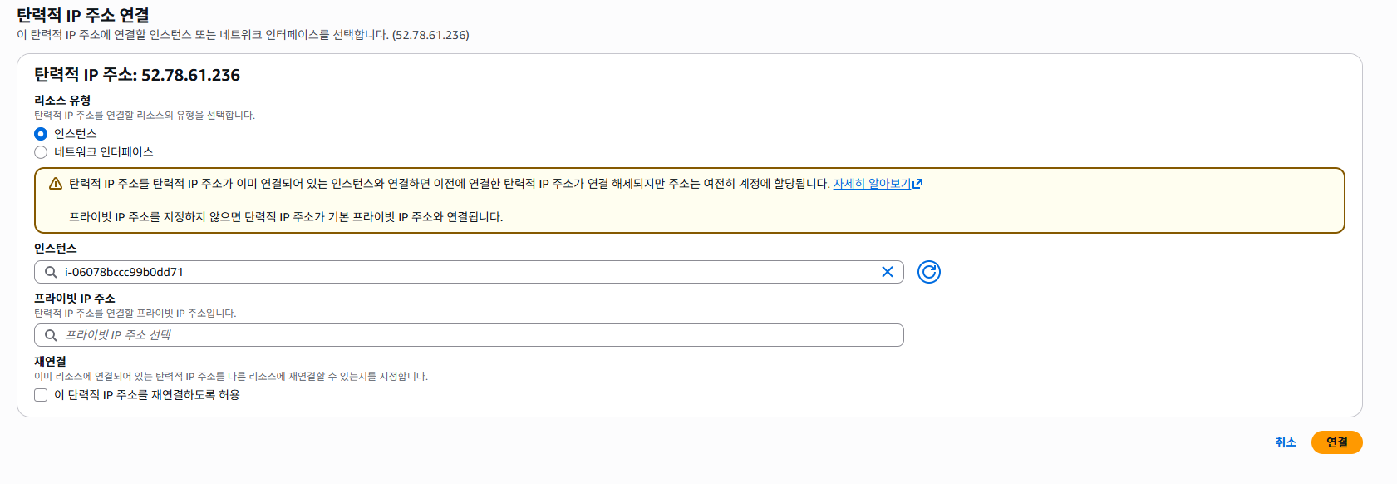
Task: Open the 자세히 알아보기 link
Action: [872, 184]
